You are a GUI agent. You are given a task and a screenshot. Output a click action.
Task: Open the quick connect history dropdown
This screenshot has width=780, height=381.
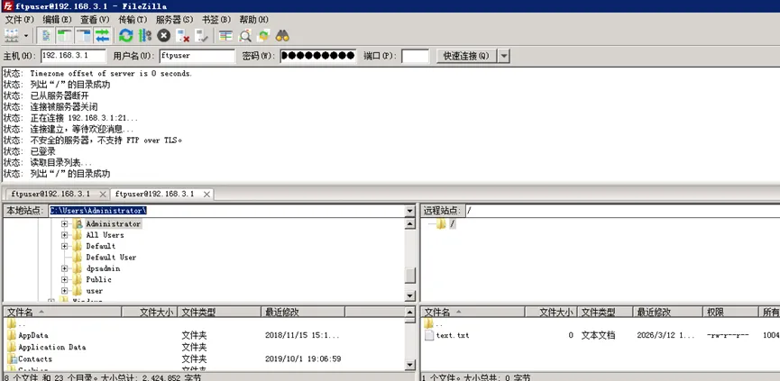point(504,56)
